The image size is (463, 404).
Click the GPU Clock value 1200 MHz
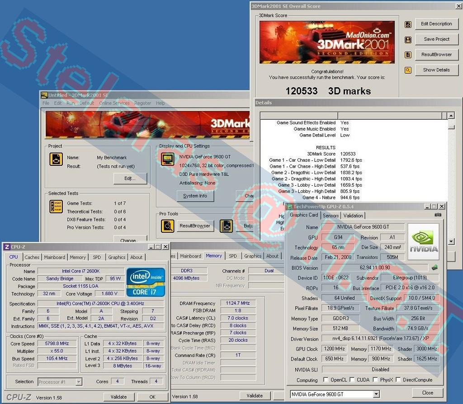point(334,349)
